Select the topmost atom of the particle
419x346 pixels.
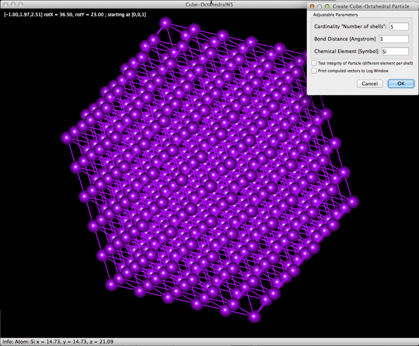(166, 23)
